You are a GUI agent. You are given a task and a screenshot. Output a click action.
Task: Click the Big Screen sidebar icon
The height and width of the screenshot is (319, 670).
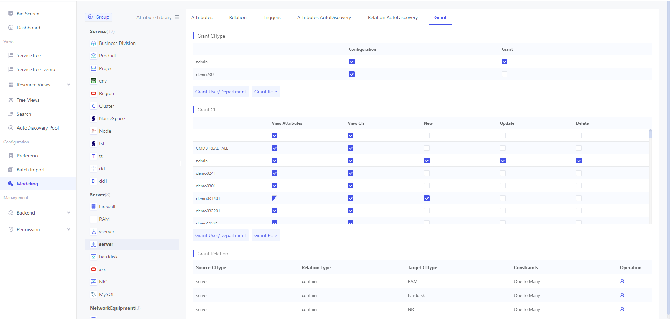(11, 14)
